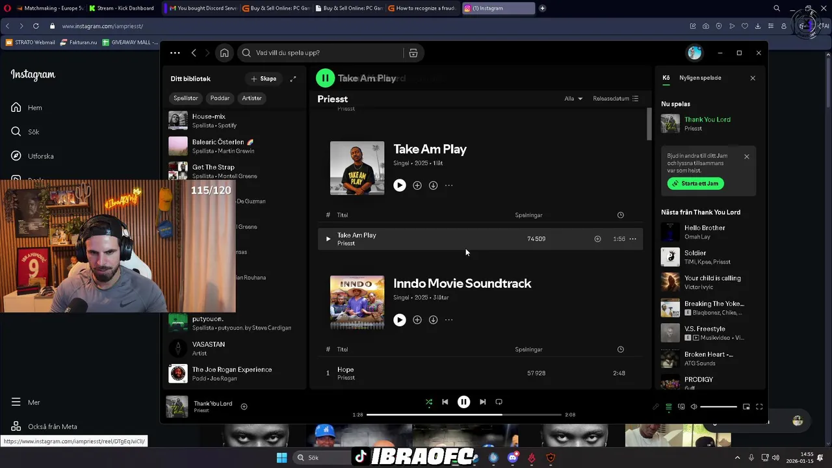Download the Inndo Movie Soundtrack

pos(433,320)
